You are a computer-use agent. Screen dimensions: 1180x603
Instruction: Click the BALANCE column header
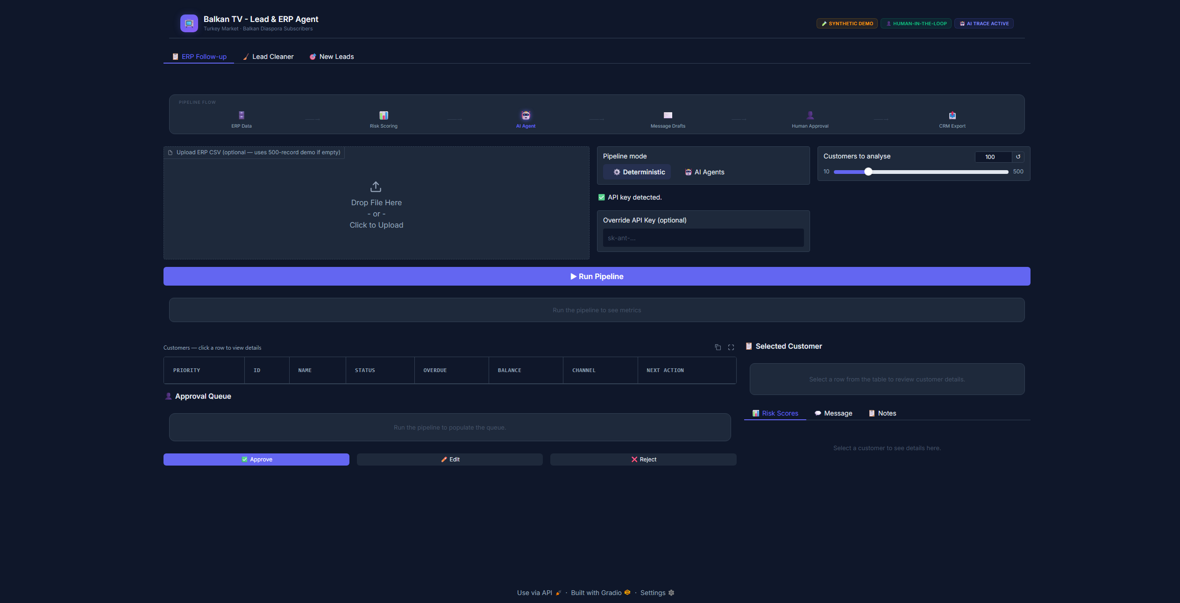pos(526,370)
